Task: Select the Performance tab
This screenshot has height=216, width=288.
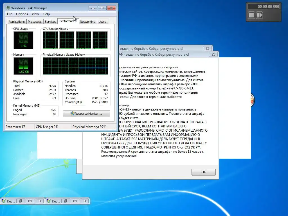Action: click(x=68, y=21)
